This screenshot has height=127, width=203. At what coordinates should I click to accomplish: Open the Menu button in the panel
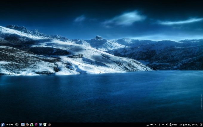coord(10,125)
